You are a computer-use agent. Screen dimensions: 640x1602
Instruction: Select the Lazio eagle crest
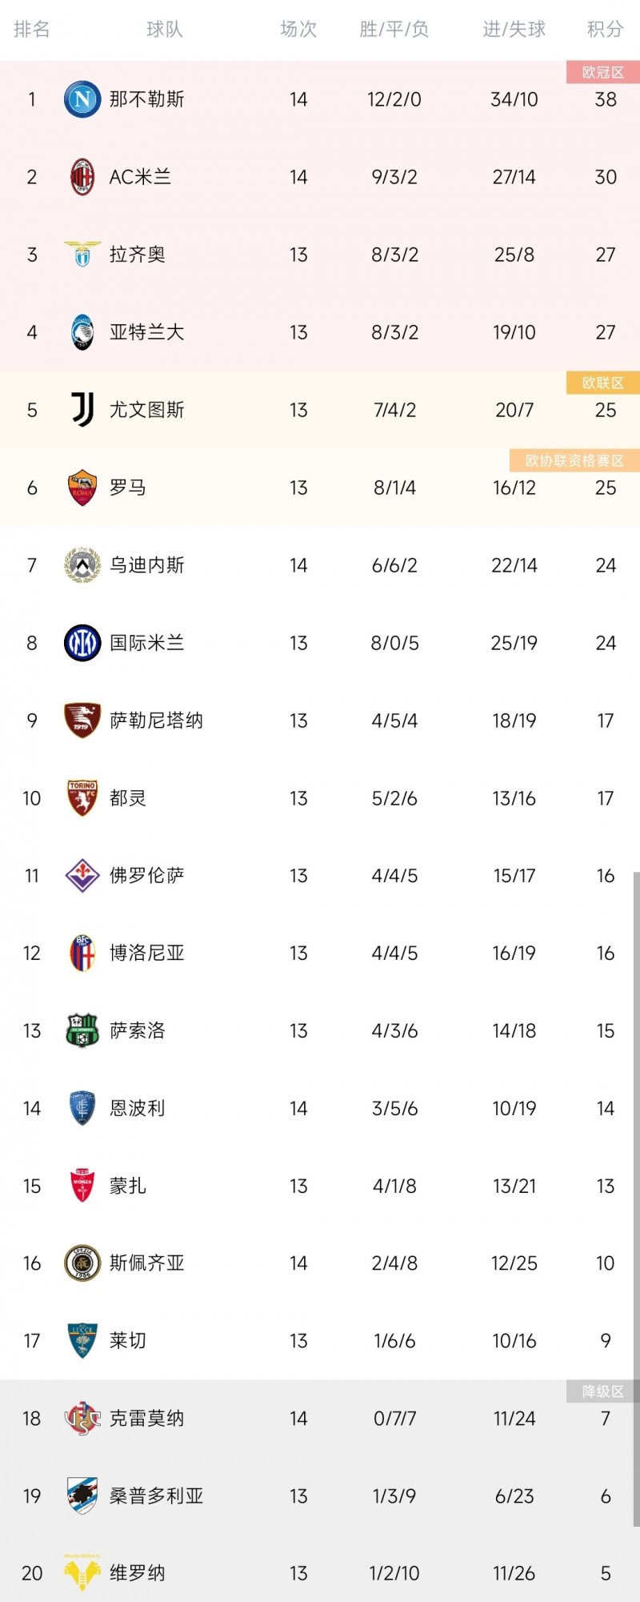pyautogui.click(x=82, y=255)
